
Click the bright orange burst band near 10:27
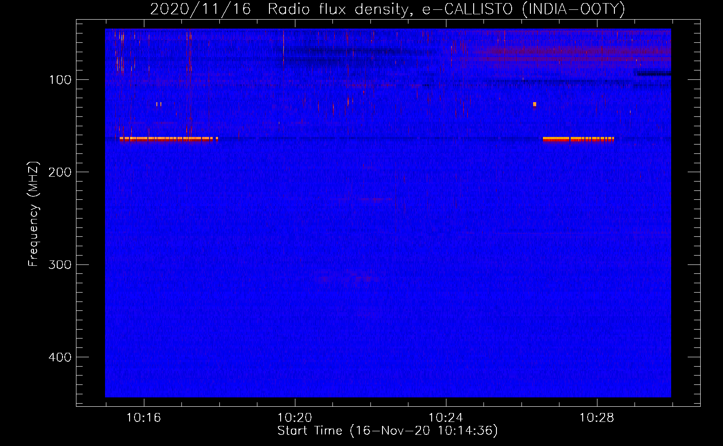pos(578,139)
